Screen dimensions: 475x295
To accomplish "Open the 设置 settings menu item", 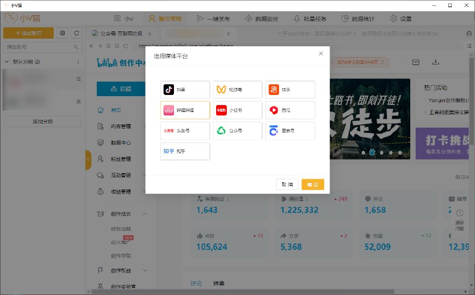I will click(400, 18).
